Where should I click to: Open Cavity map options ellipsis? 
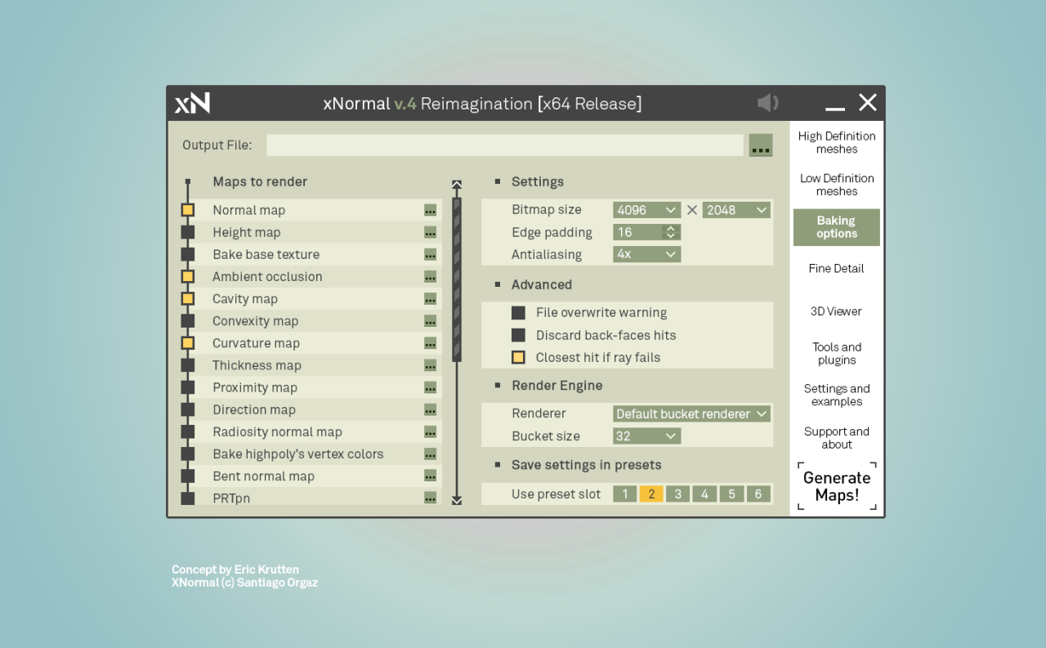pos(430,299)
